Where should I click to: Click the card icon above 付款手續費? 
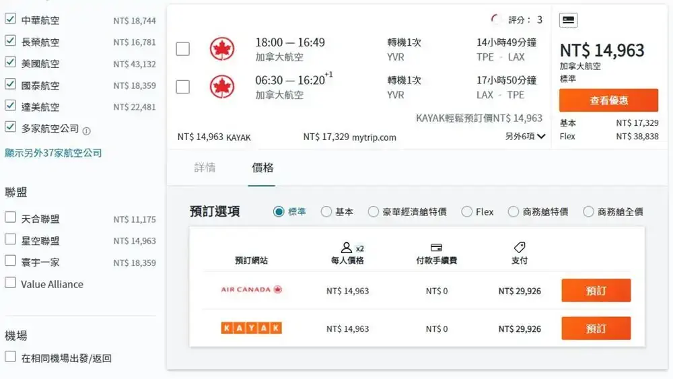(437, 248)
